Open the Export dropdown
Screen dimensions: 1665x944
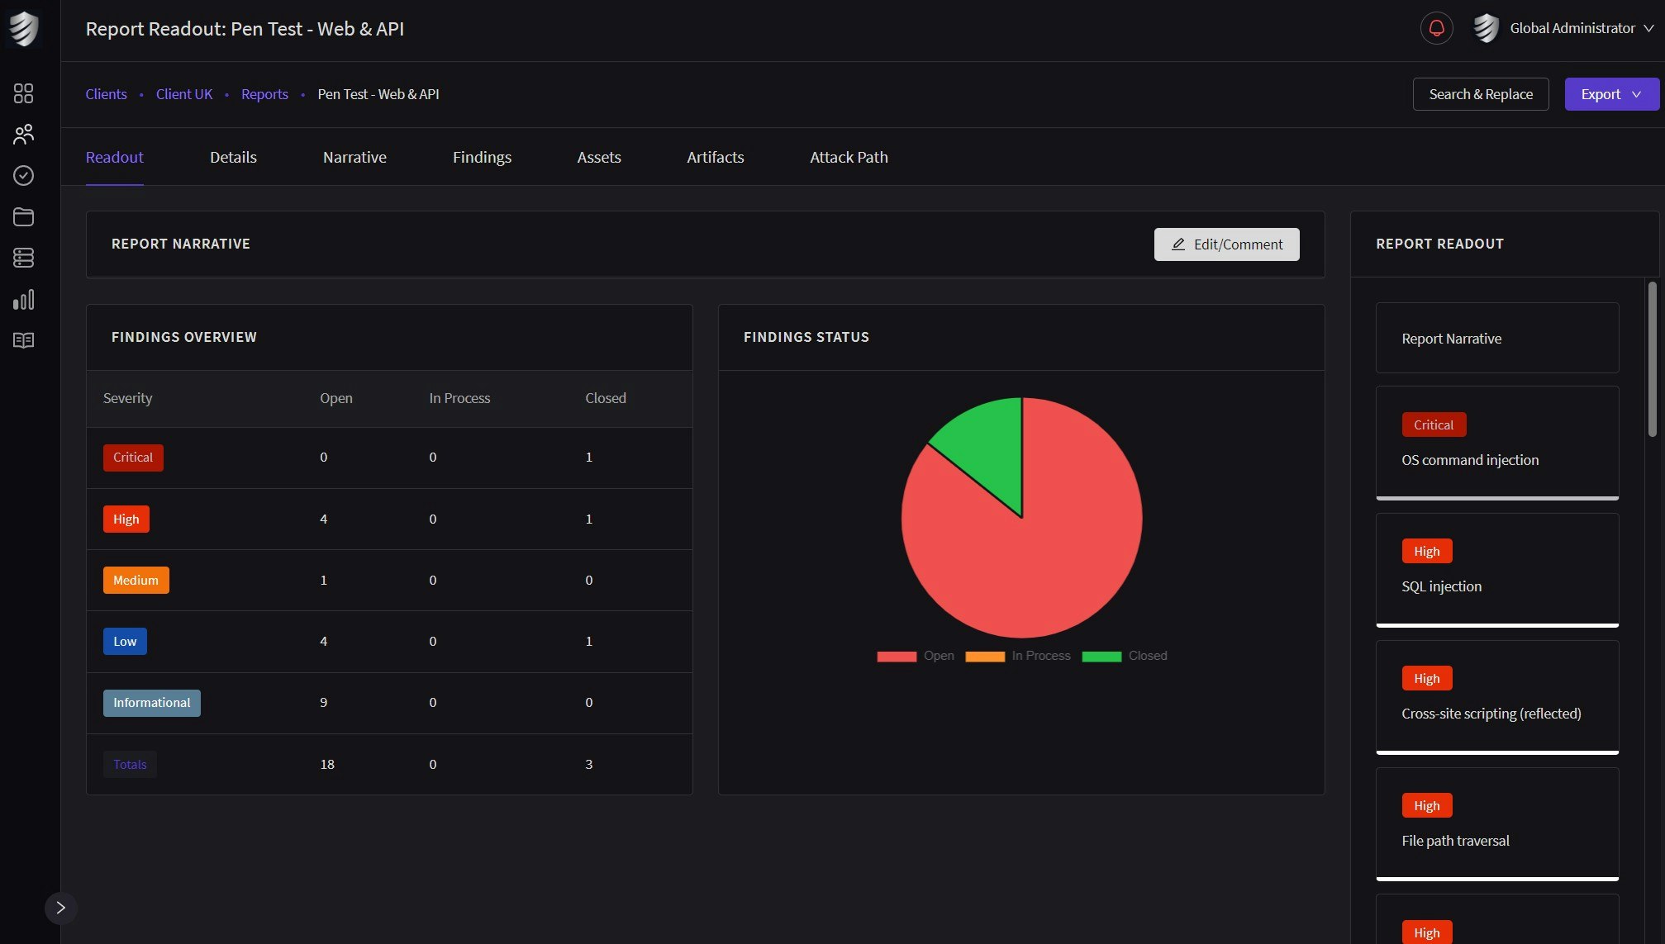1611,94
